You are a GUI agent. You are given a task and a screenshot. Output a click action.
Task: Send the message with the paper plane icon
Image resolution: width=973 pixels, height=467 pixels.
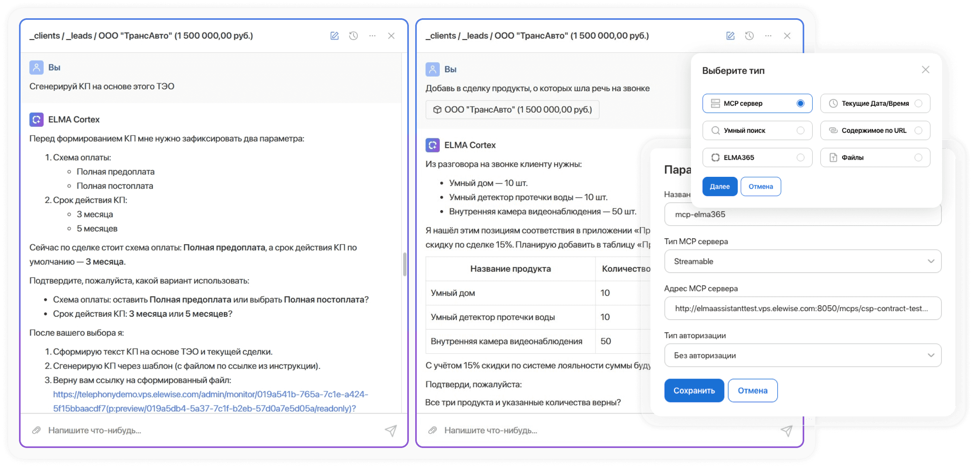coord(391,430)
